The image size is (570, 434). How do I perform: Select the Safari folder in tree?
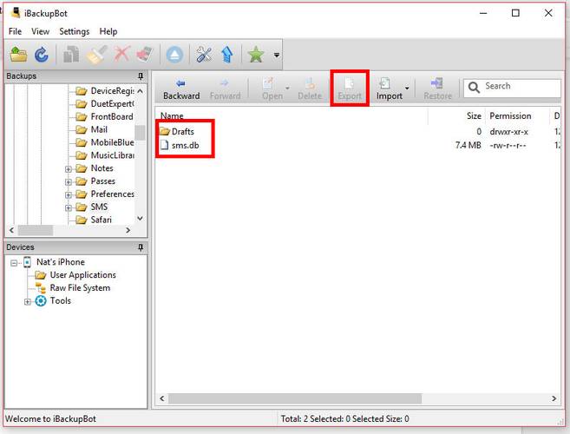click(94, 220)
